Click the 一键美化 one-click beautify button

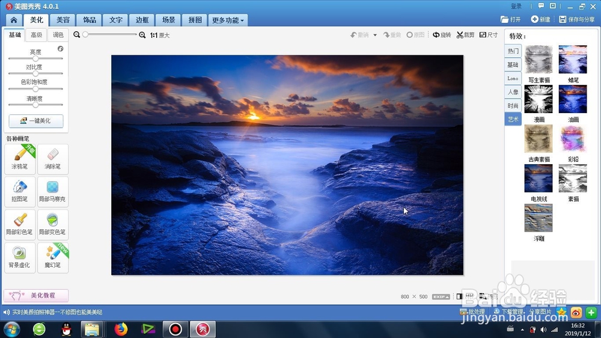[x=36, y=120]
